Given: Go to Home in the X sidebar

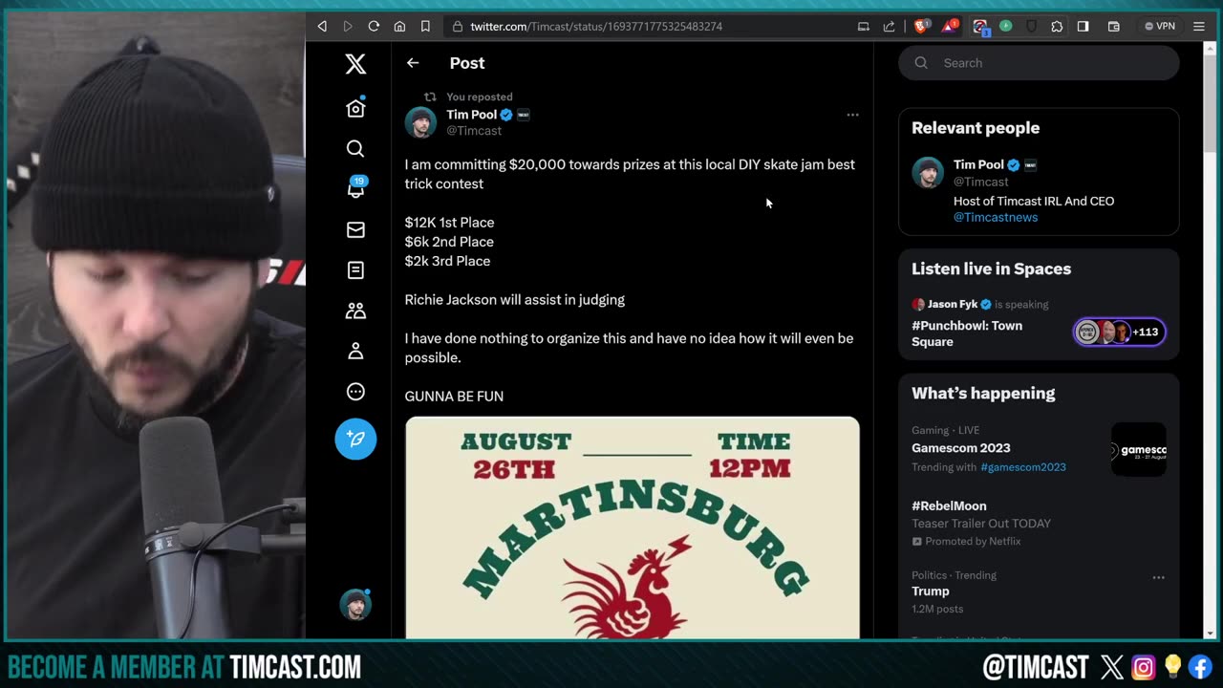Looking at the screenshot, I should coord(355,108).
